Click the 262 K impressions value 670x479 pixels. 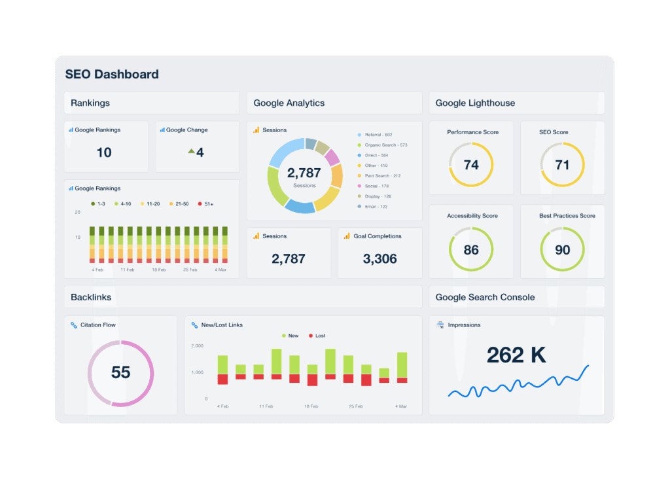coord(516,355)
